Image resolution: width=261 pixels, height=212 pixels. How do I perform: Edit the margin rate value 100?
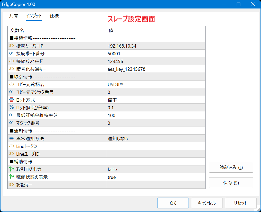(x=156, y=115)
